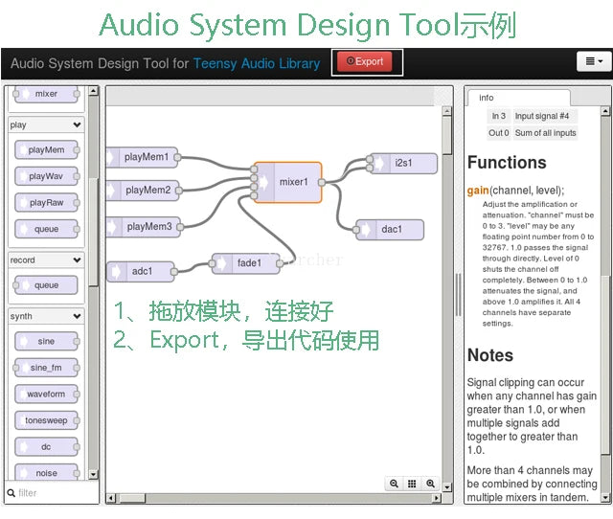Screen dimensions: 613x519
Task: Select the i2s1 output node
Action: [x=403, y=164]
